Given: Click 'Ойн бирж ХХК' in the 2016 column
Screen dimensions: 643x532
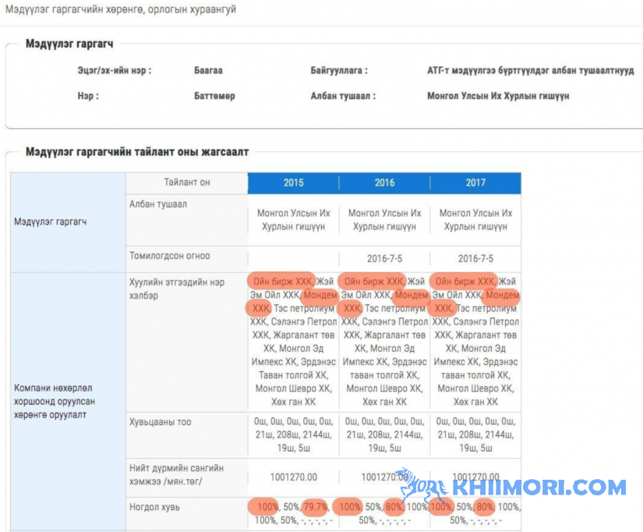Looking at the screenshot, I should pyautogui.click(x=373, y=282).
